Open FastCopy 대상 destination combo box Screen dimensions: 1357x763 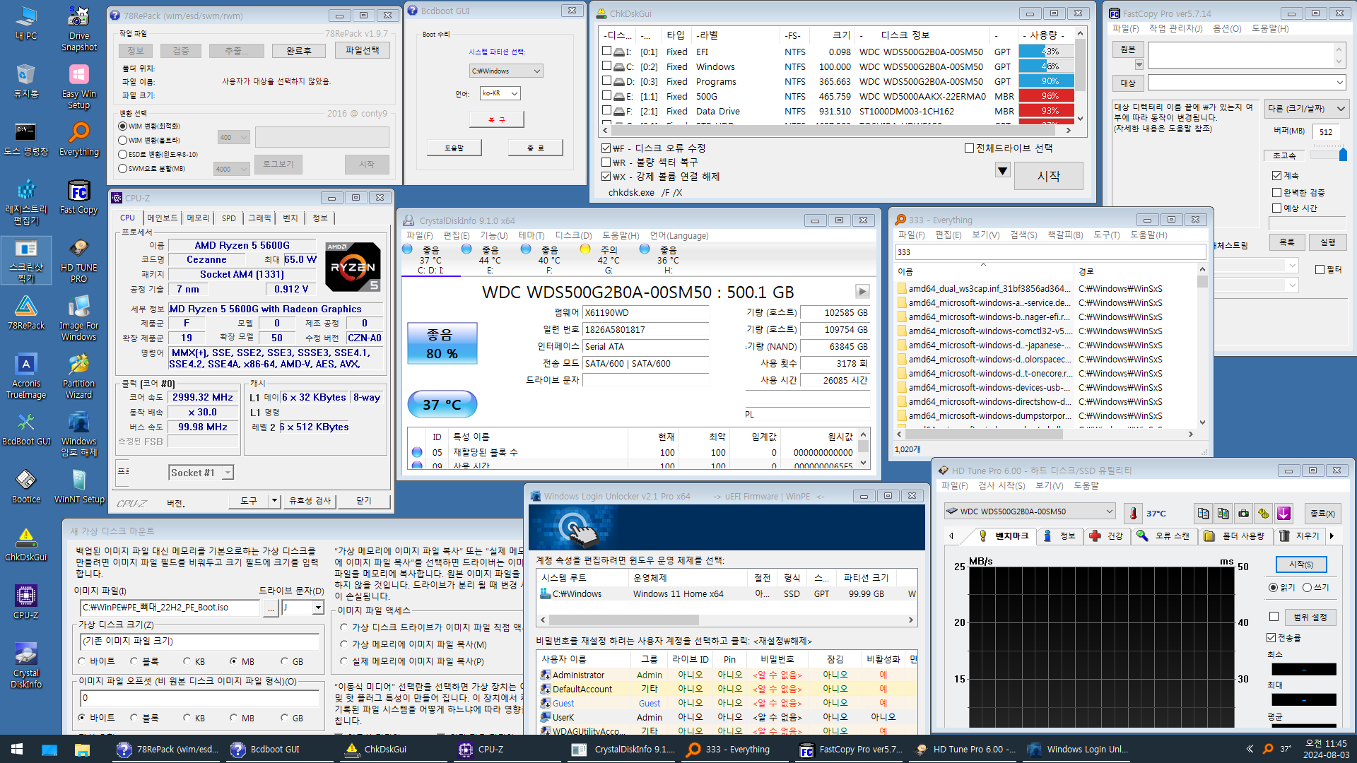1247,83
